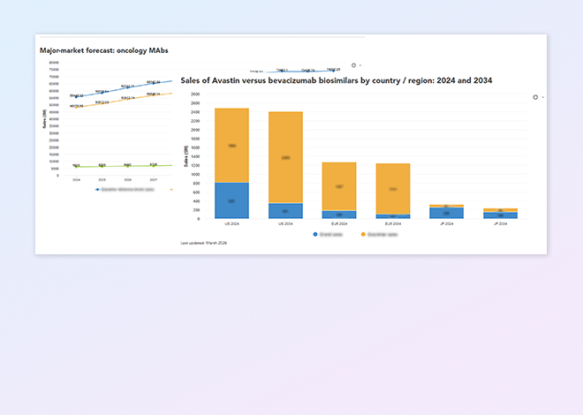The image size is (583, 415).
Task: Click the blue brand segment of the US 2024 bar
Action: 231,200
